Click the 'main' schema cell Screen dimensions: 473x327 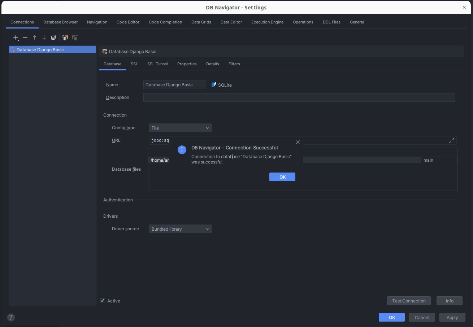coord(439,160)
